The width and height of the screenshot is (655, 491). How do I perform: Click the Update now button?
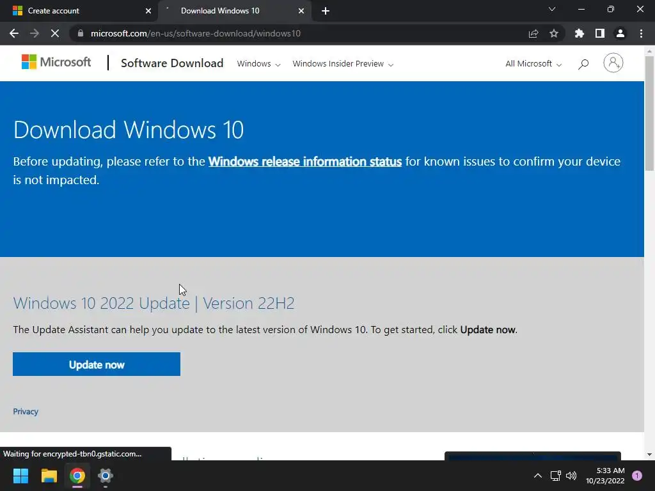[x=97, y=364]
